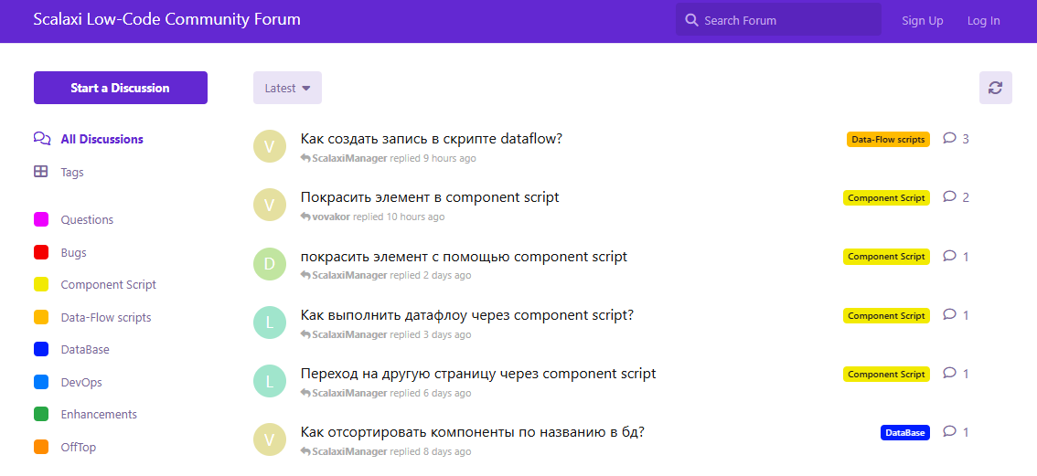Click the green Enhancements color square
The image size is (1037, 476).
point(41,415)
